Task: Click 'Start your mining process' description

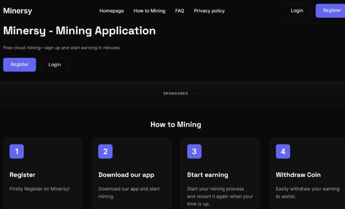Action: (x=220, y=196)
